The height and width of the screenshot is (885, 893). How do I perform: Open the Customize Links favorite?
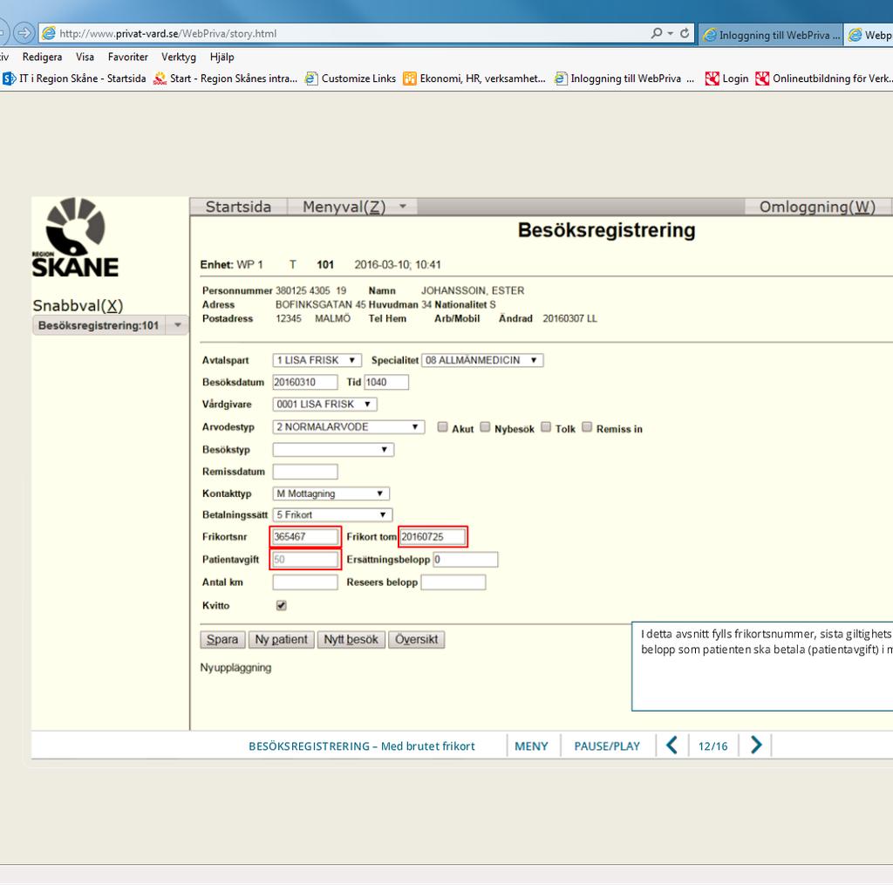(351, 78)
